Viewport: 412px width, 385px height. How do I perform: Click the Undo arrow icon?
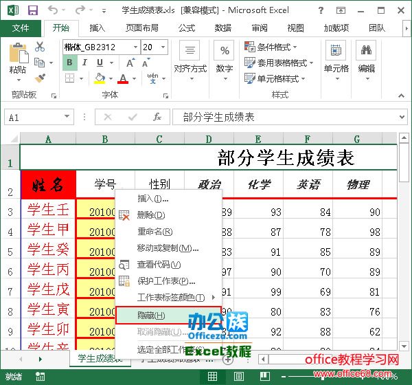(53, 10)
